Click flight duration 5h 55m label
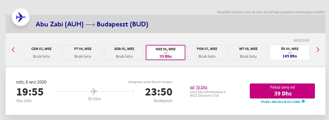Screen dimensions: 329x120 [x=94, y=99]
